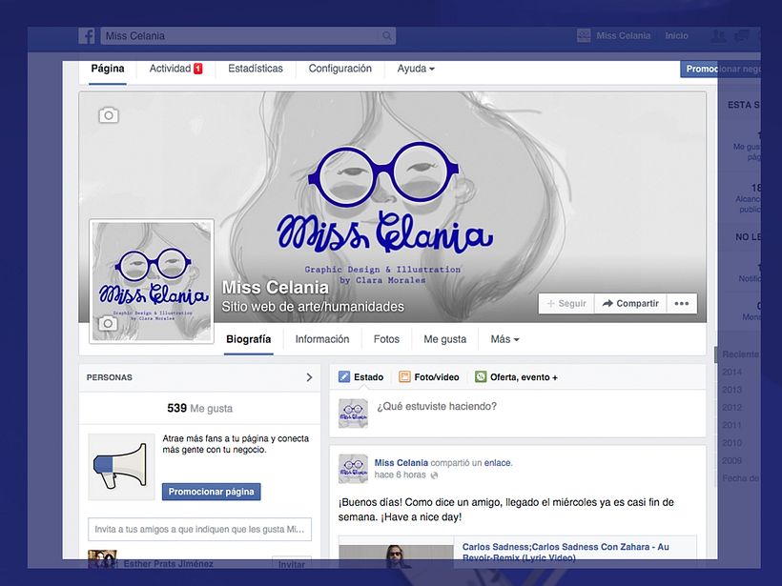Screen dimensions: 782x586
Task: Open the Estadísticas menu item
Action: (x=254, y=68)
